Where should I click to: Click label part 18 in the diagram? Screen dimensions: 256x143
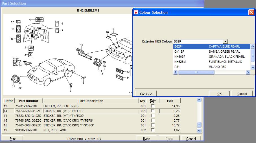[x=18, y=29]
